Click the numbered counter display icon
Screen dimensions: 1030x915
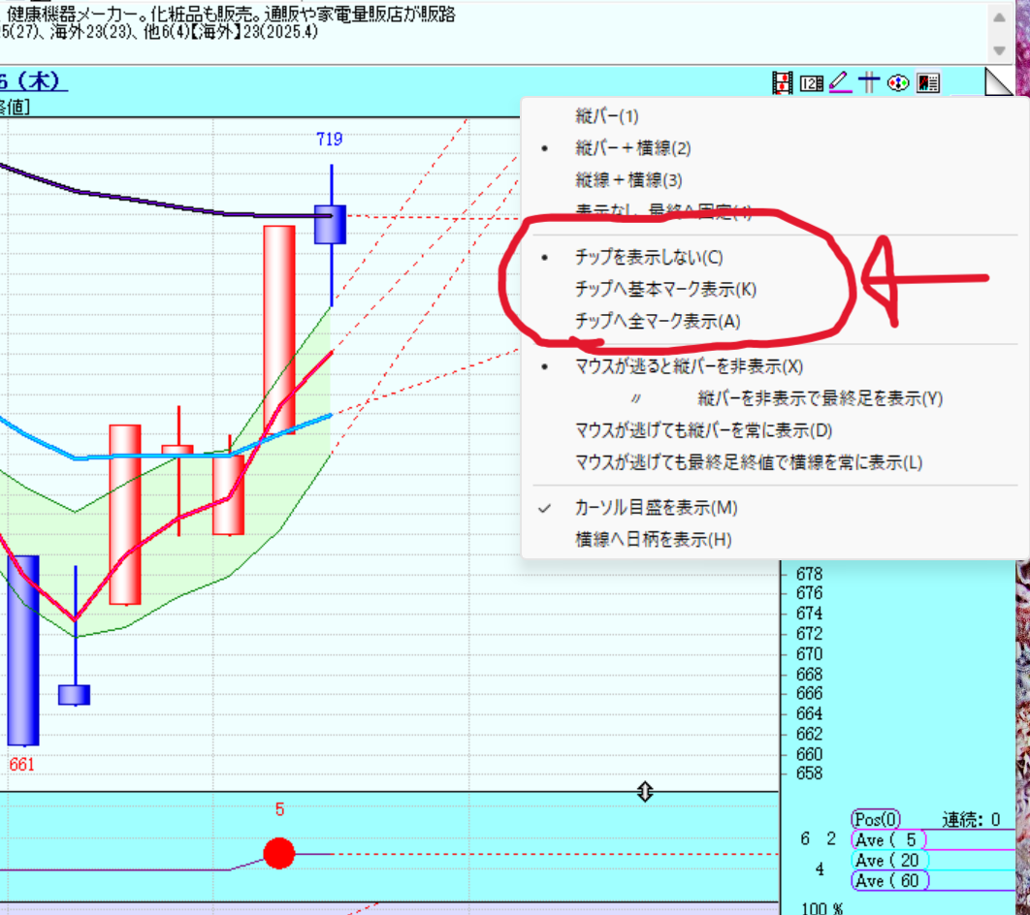pos(811,83)
